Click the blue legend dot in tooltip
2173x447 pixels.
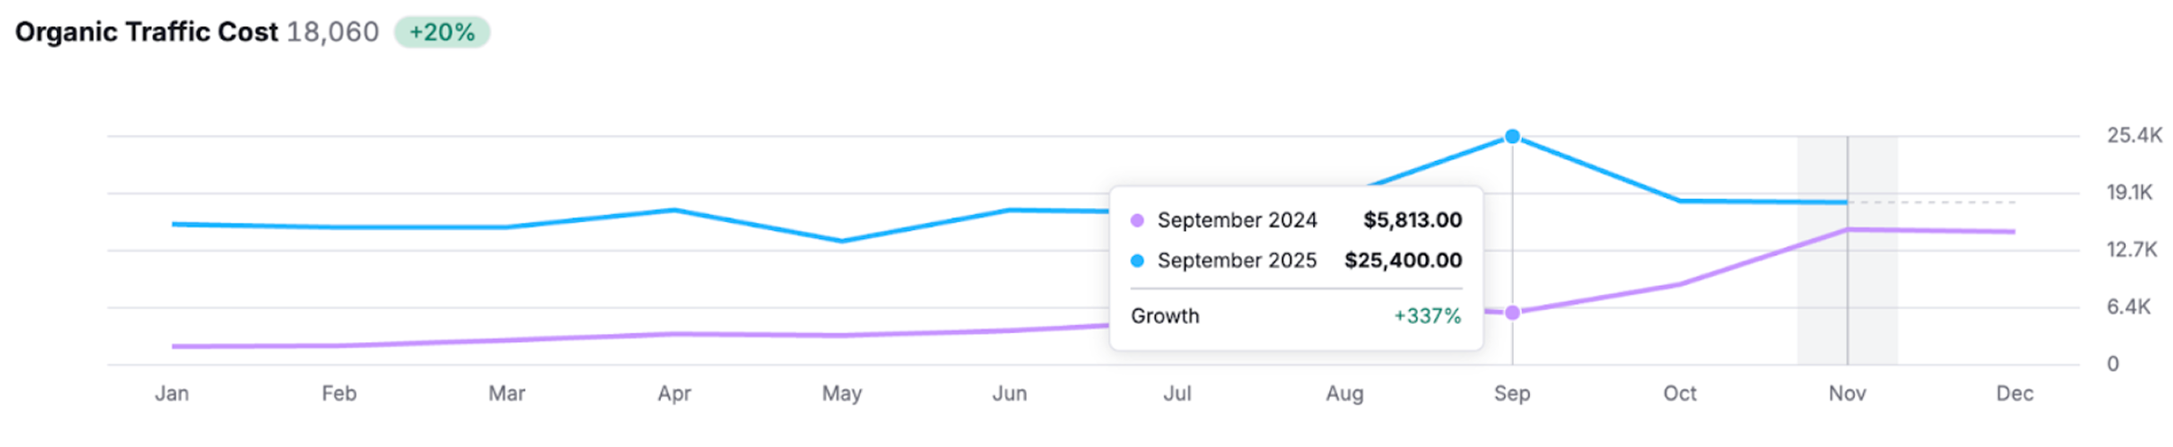coord(1137,261)
